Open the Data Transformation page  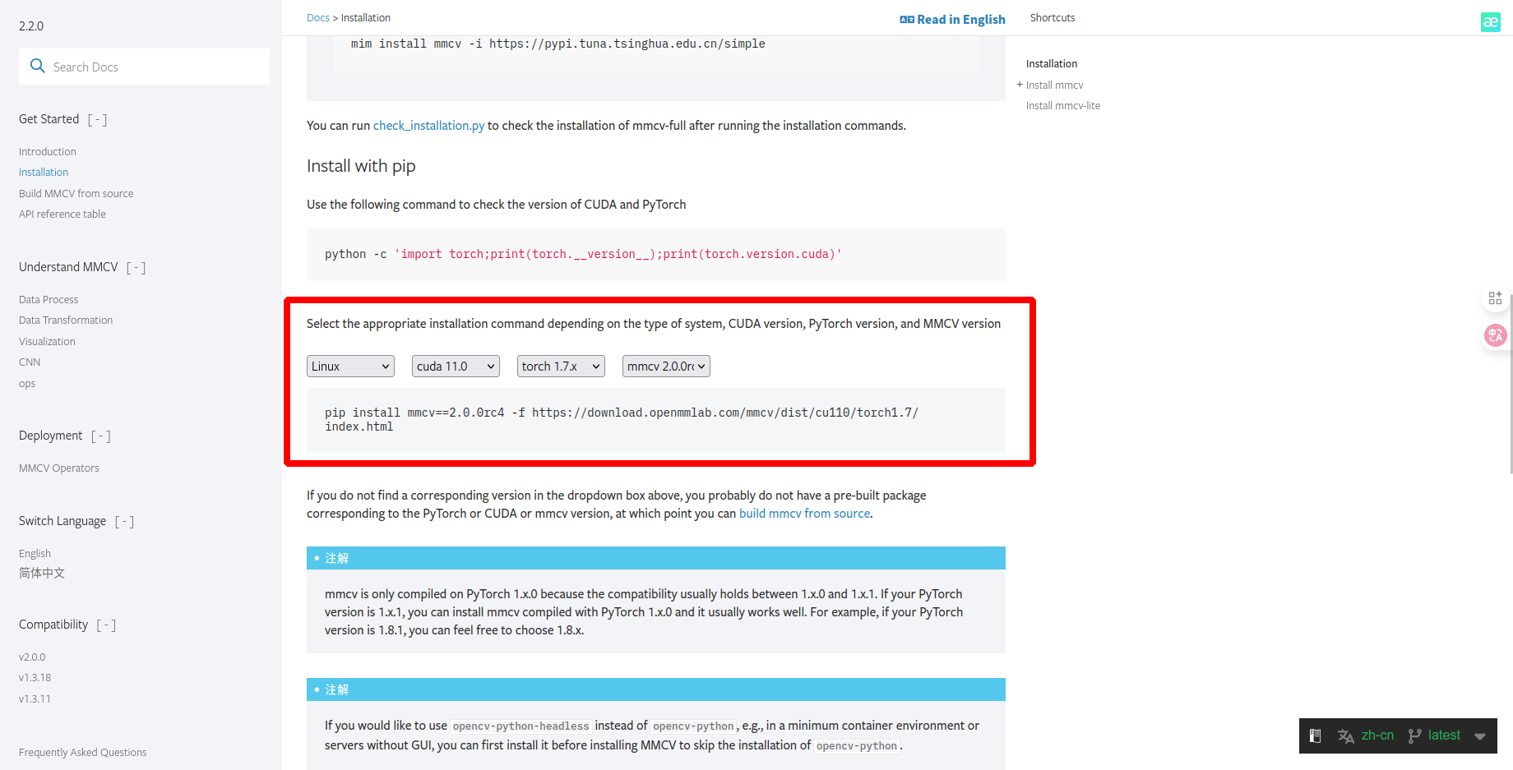[66, 320]
